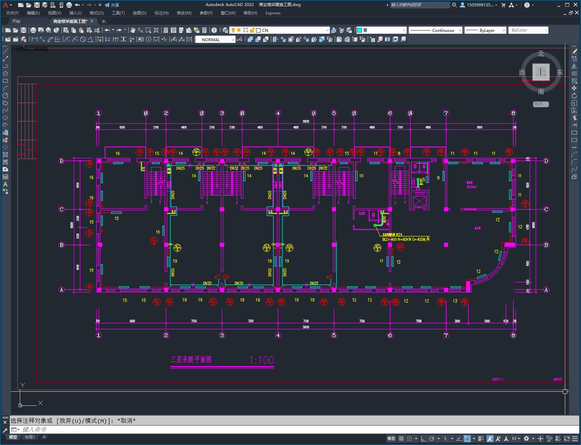
Task: Click the command line input field
Action: point(294,429)
